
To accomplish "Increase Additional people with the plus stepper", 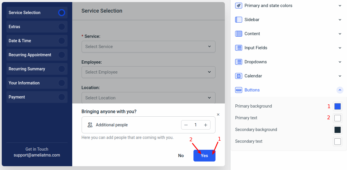I will click(x=205, y=125).
